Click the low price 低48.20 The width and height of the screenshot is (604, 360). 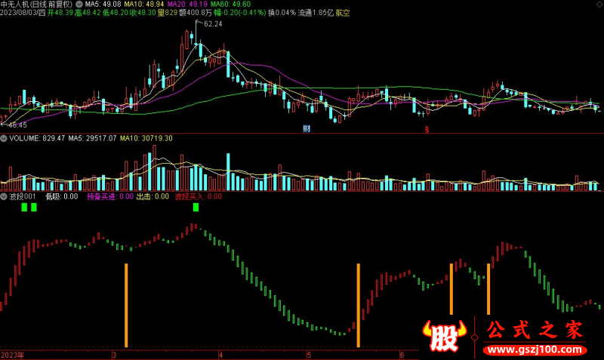click(116, 13)
